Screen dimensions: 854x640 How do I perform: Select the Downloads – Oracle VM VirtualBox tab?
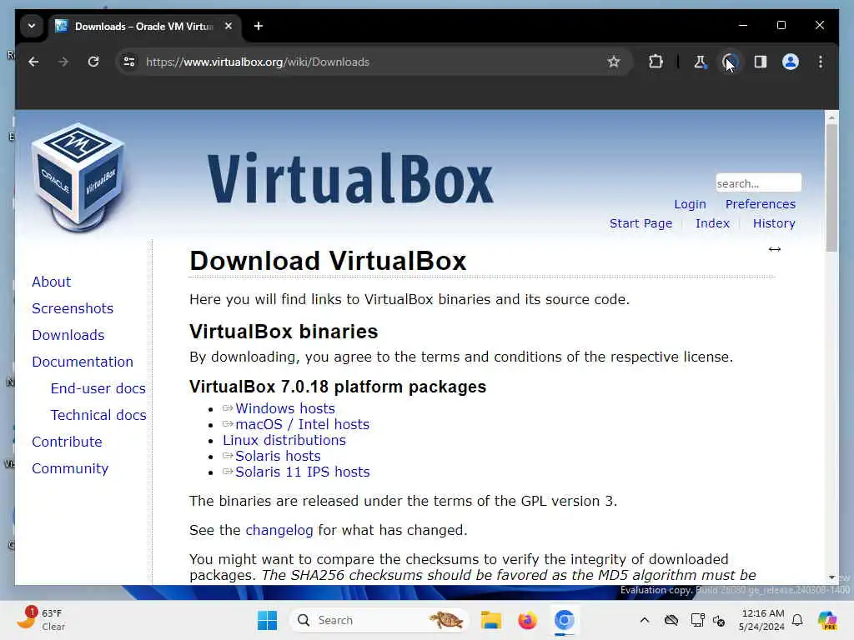click(144, 26)
